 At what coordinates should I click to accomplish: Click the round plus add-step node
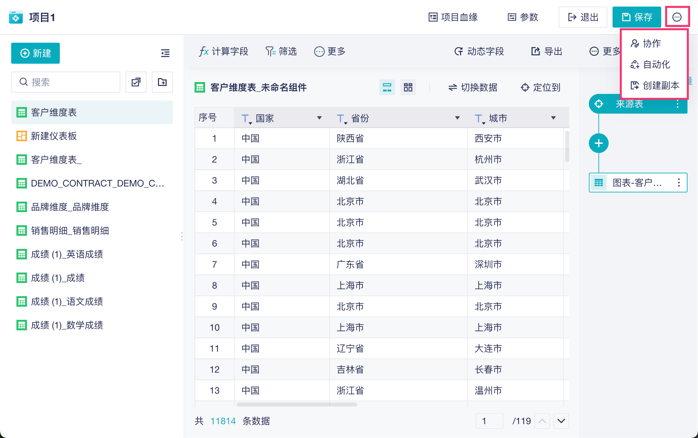(598, 143)
